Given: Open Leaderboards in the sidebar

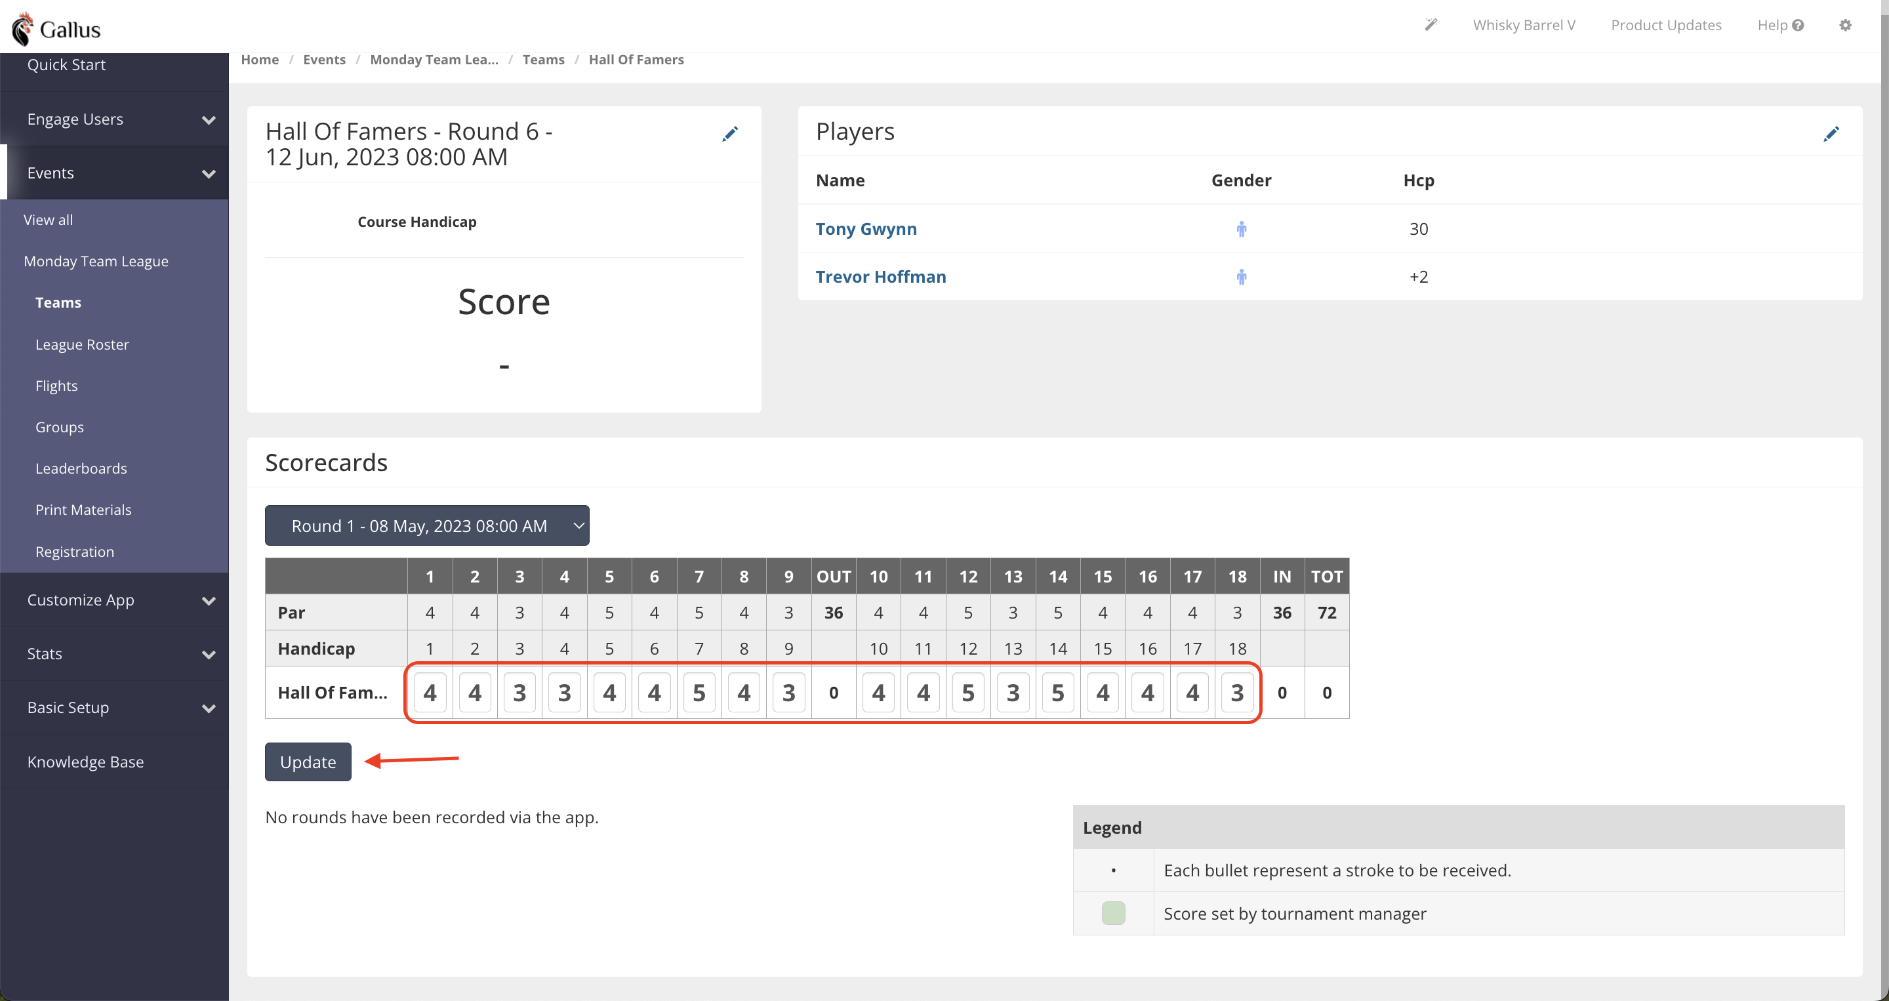Looking at the screenshot, I should pyautogui.click(x=81, y=468).
